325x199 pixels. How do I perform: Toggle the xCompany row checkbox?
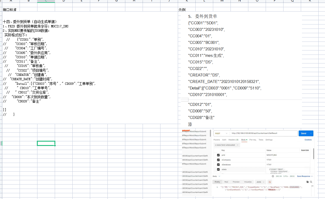[x=218, y=160]
